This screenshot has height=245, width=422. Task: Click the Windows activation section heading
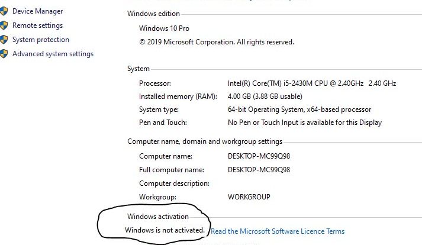[157, 217]
